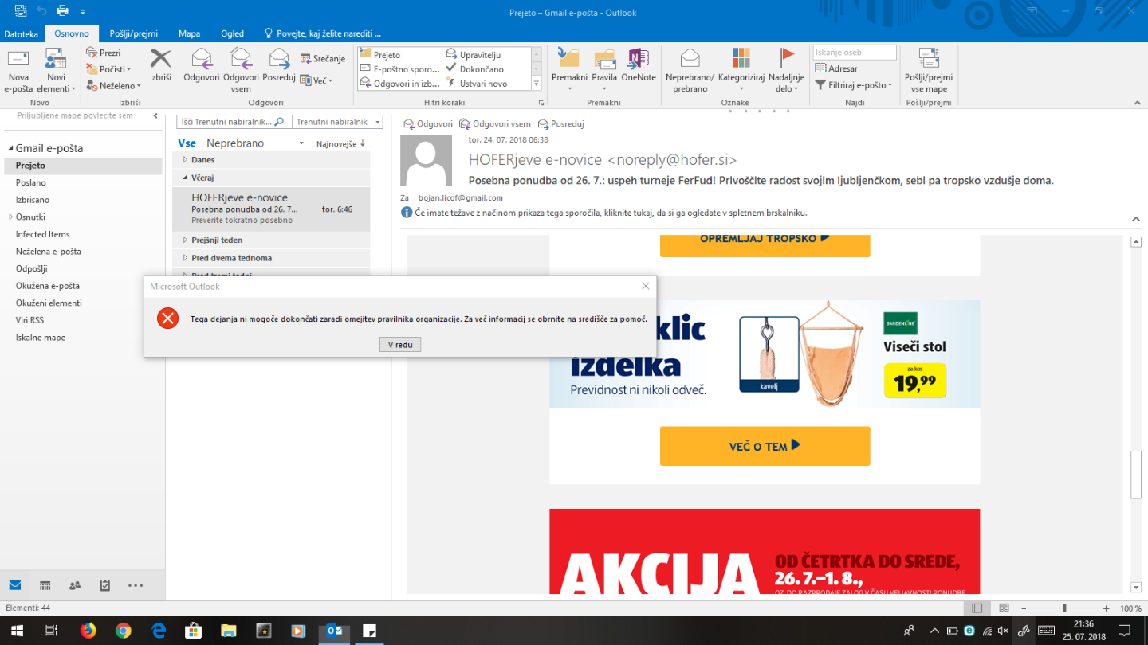The height and width of the screenshot is (645, 1148).
Task: Click the VEČ O TEM button
Action: 765,446
